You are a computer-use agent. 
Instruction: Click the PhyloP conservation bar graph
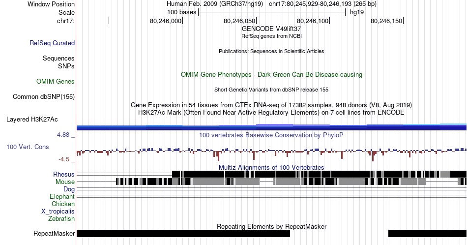271,153
